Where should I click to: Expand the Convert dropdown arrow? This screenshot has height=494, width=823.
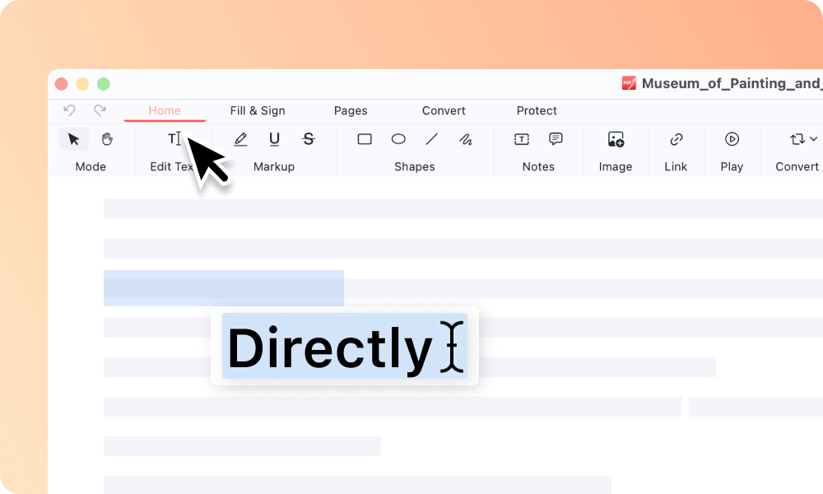tap(813, 139)
